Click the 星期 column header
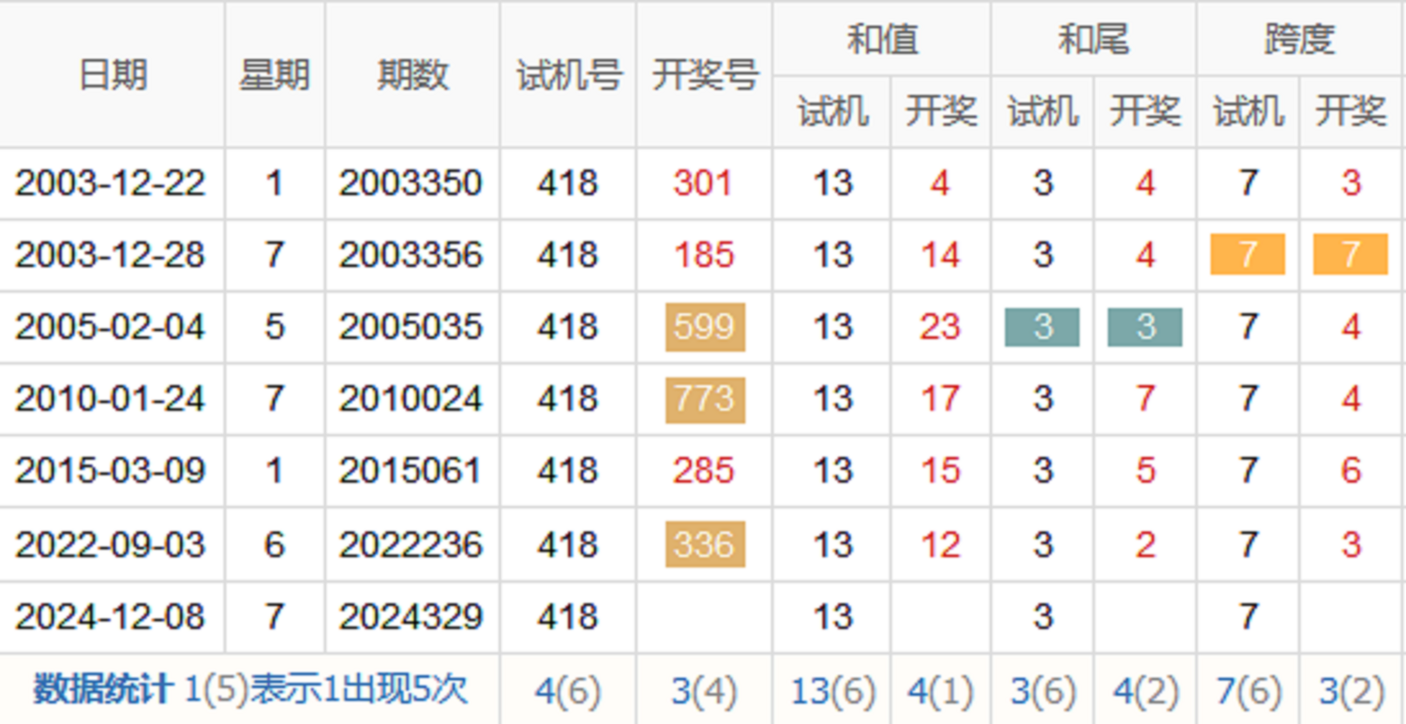1406x724 pixels. [x=274, y=75]
